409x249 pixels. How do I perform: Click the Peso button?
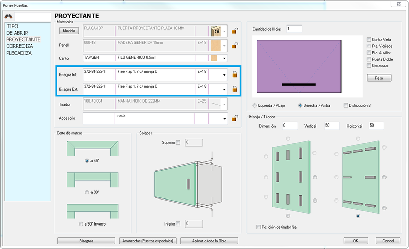379,78
